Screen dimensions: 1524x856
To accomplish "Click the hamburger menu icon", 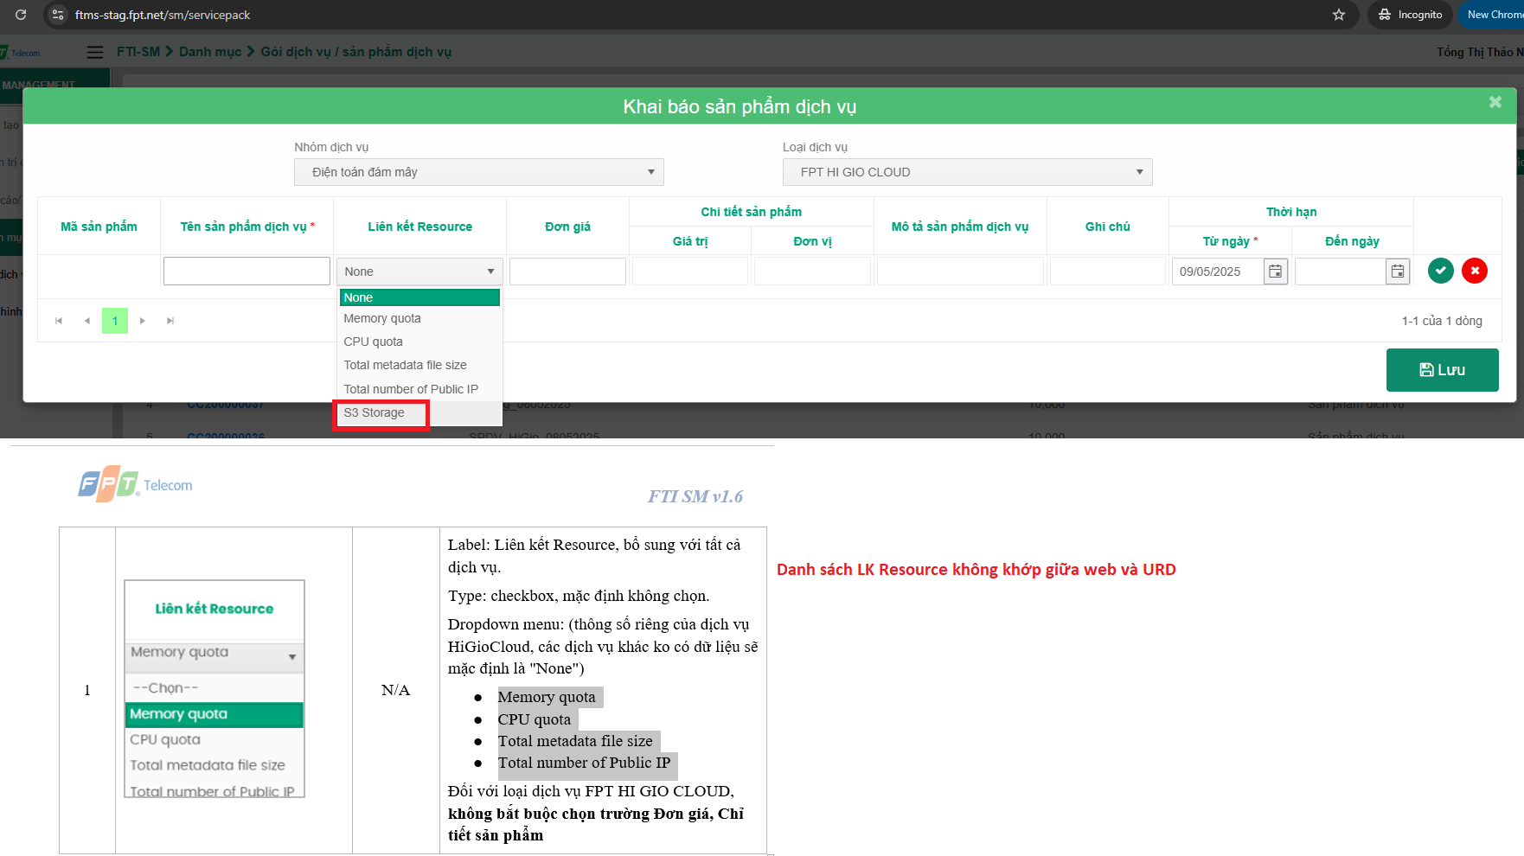I will pyautogui.click(x=95, y=52).
